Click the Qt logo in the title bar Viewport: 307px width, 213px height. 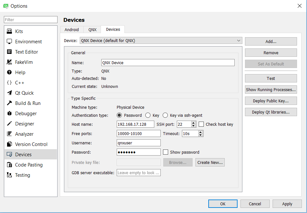(6, 6)
